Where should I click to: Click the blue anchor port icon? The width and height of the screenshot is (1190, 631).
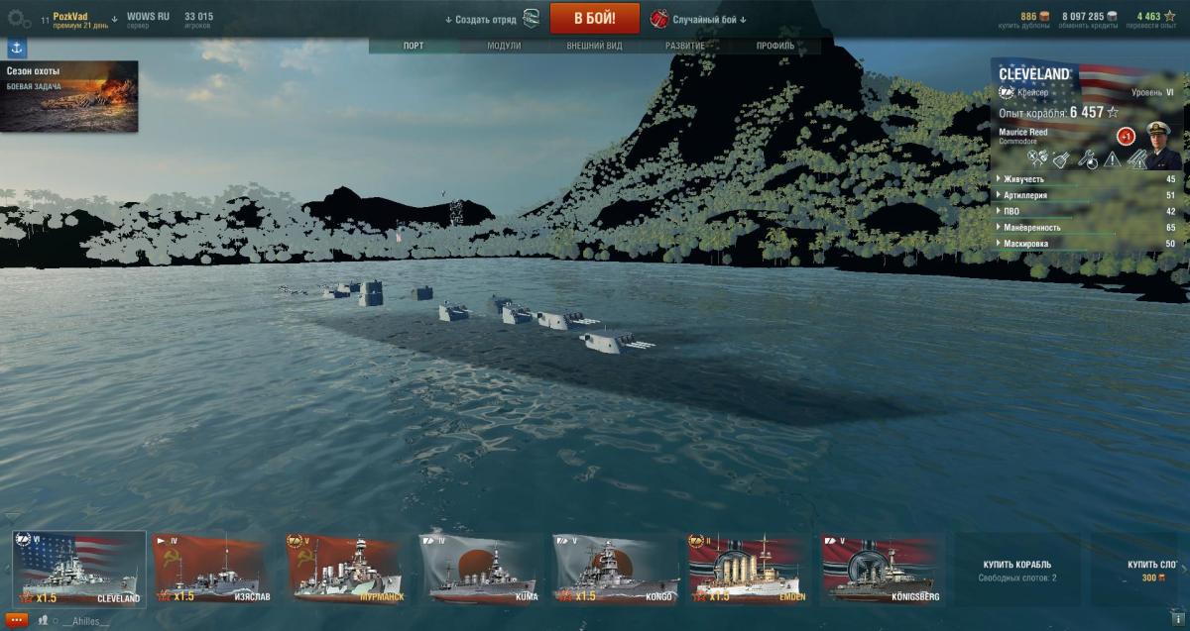pos(17,49)
